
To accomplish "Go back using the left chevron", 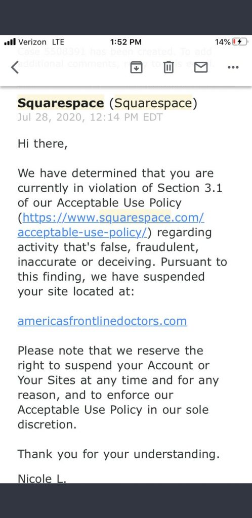I will pyautogui.click(x=15, y=67).
